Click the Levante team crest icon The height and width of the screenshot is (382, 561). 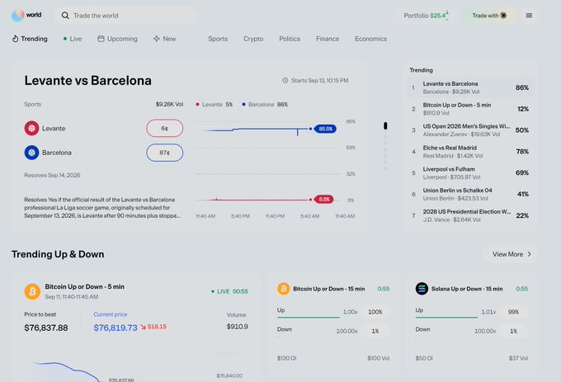(31, 129)
